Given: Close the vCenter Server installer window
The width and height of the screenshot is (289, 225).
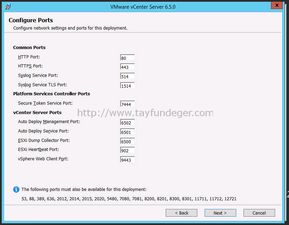Looking at the screenshot, I should (276, 5).
